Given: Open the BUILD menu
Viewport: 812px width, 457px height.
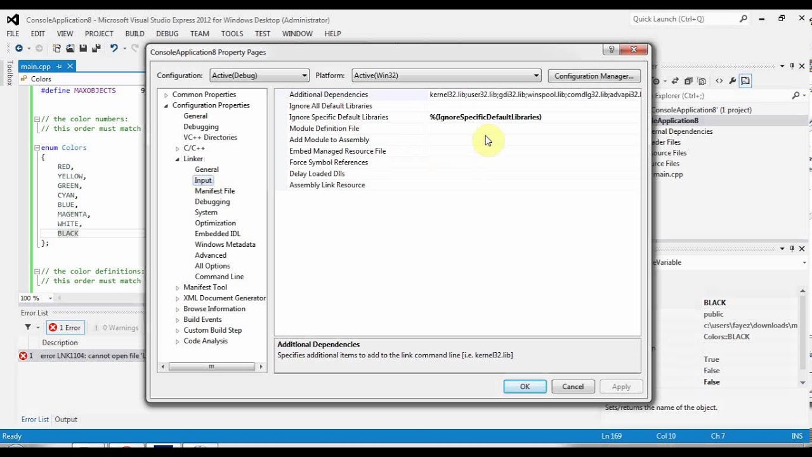Looking at the screenshot, I should tap(134, 34).
